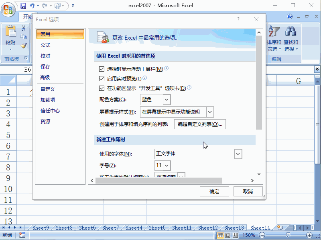Open the 资源 category
Screen dimensions: 321x240
(x=60, y=122)
